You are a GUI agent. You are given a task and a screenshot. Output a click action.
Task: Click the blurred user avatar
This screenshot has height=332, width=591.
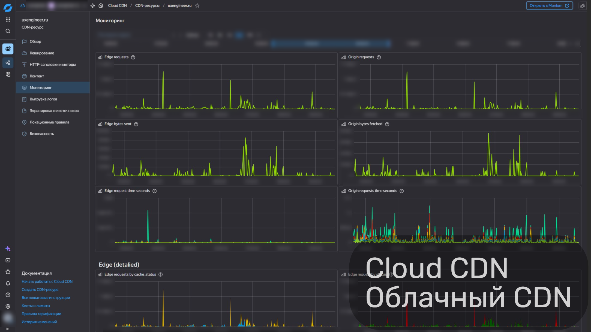point(8,318)
